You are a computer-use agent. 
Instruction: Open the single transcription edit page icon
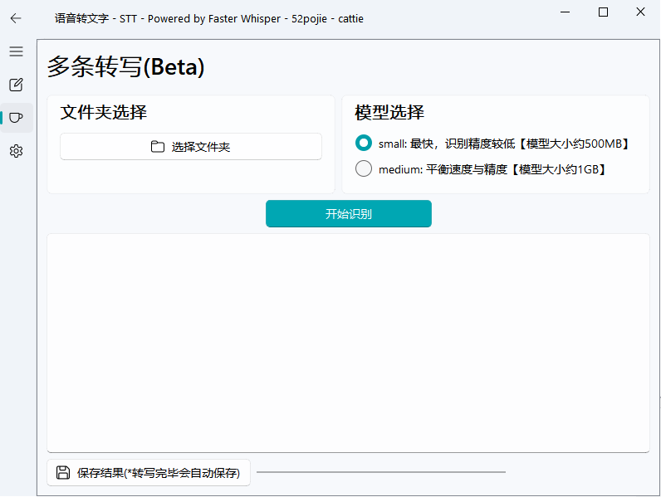16,85
